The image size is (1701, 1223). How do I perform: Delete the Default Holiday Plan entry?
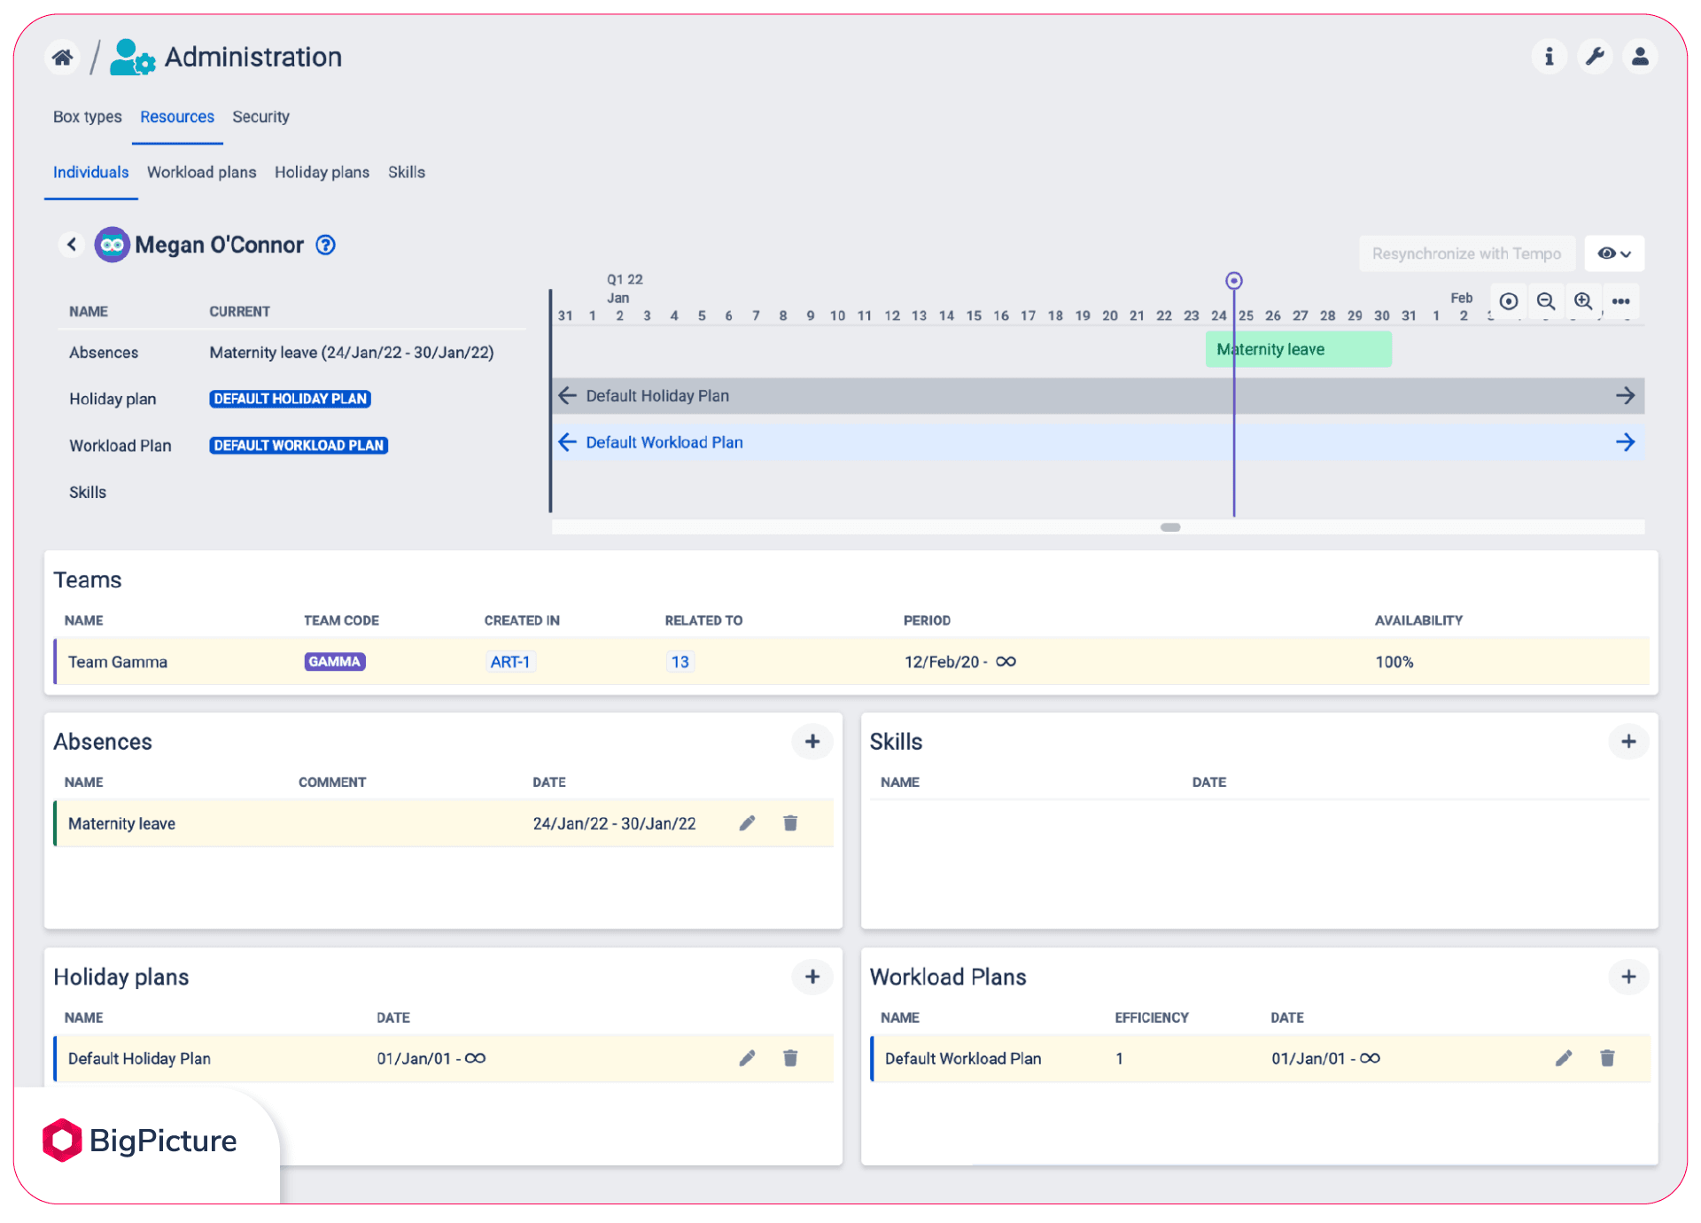coord(790,1058)
